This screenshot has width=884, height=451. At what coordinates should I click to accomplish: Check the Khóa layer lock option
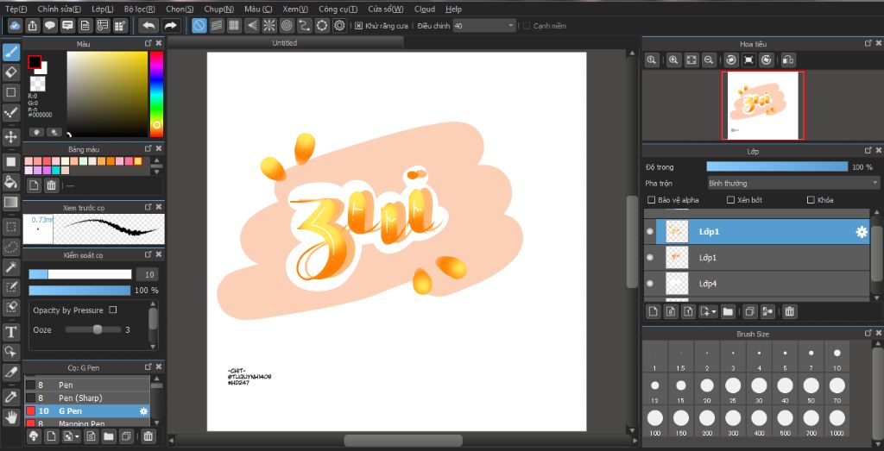point(811,200)
